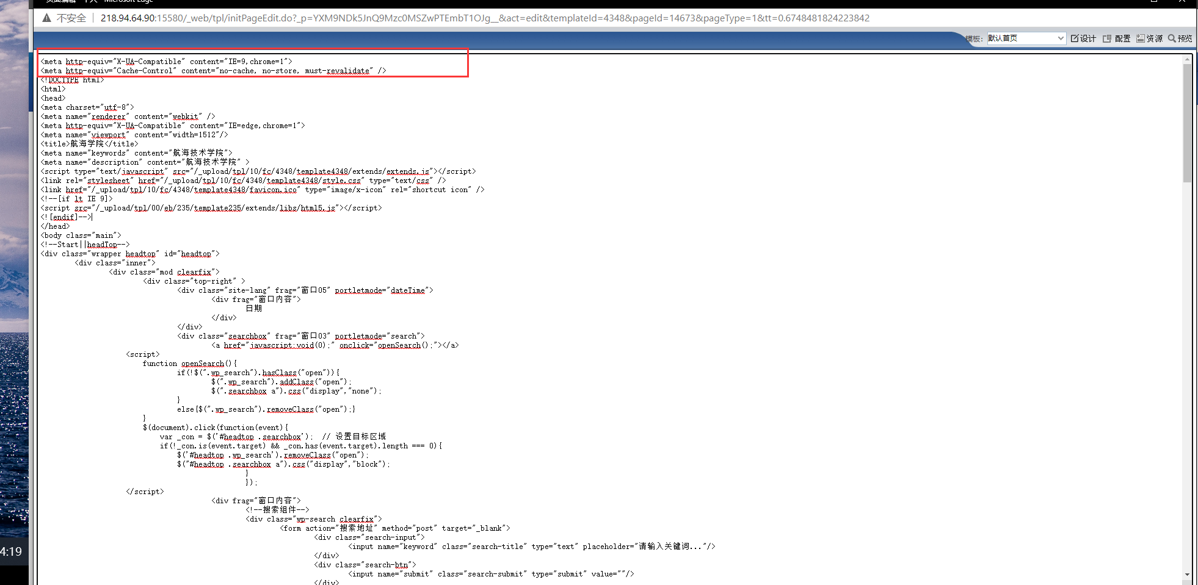Click the div class="top-right" line
The width and height of the screenshot is (1198, 585).
[x=194, y=281]
